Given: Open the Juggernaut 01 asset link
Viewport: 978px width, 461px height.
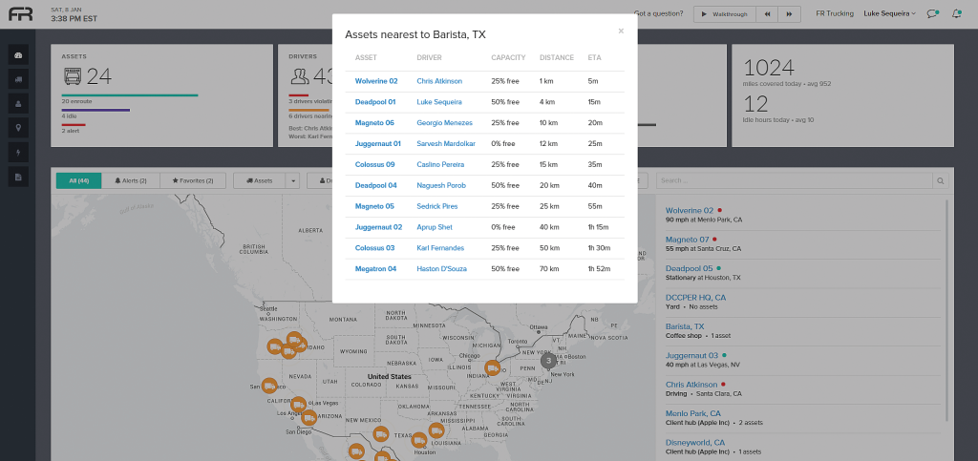Looking at the screenshot, I should point(378,144).
